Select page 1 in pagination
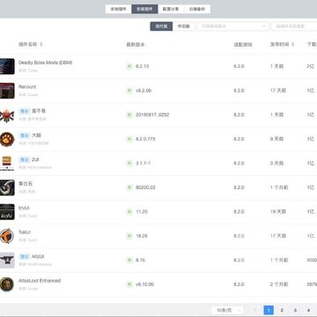317x317 pixels. tap(269, 310)
